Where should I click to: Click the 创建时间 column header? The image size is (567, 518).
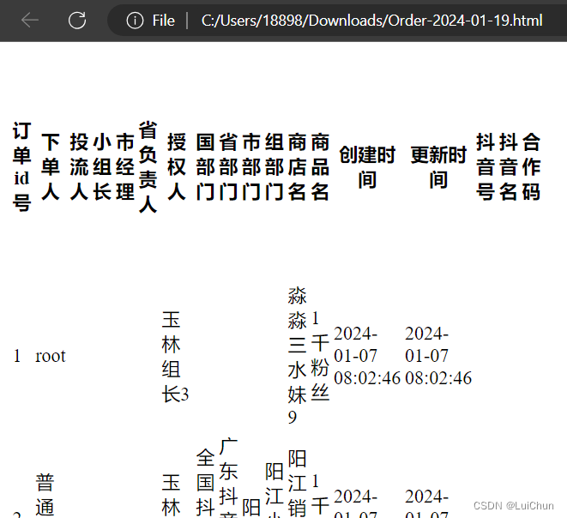point(367,166)
